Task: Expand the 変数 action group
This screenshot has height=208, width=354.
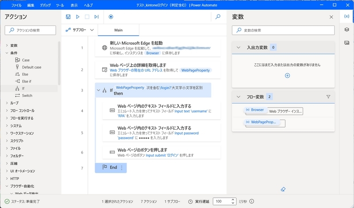Action: (x=7, y=46)
